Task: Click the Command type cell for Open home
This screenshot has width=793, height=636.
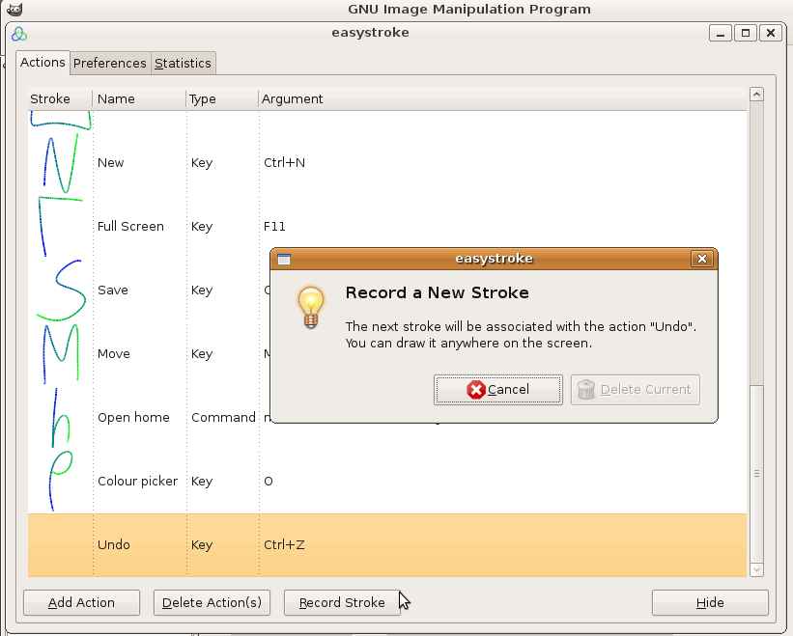Action: point(223,417)
